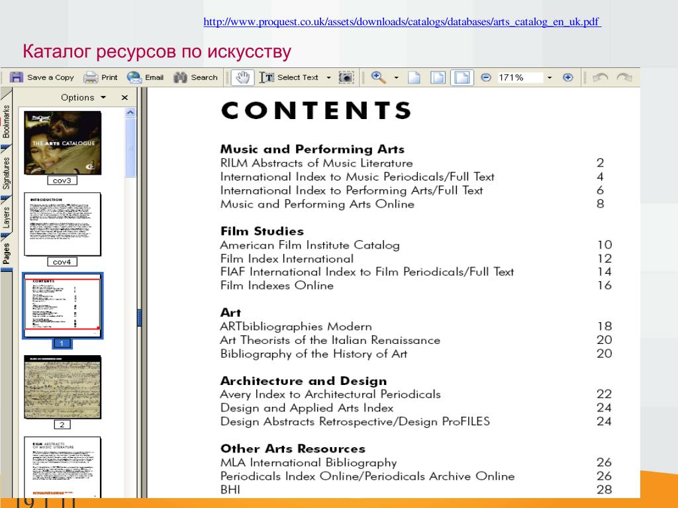The height and width of the screenshot is (508, 678).
Task: Open the proquest.co.uk arts catalog link
Action: click(402, 22)
